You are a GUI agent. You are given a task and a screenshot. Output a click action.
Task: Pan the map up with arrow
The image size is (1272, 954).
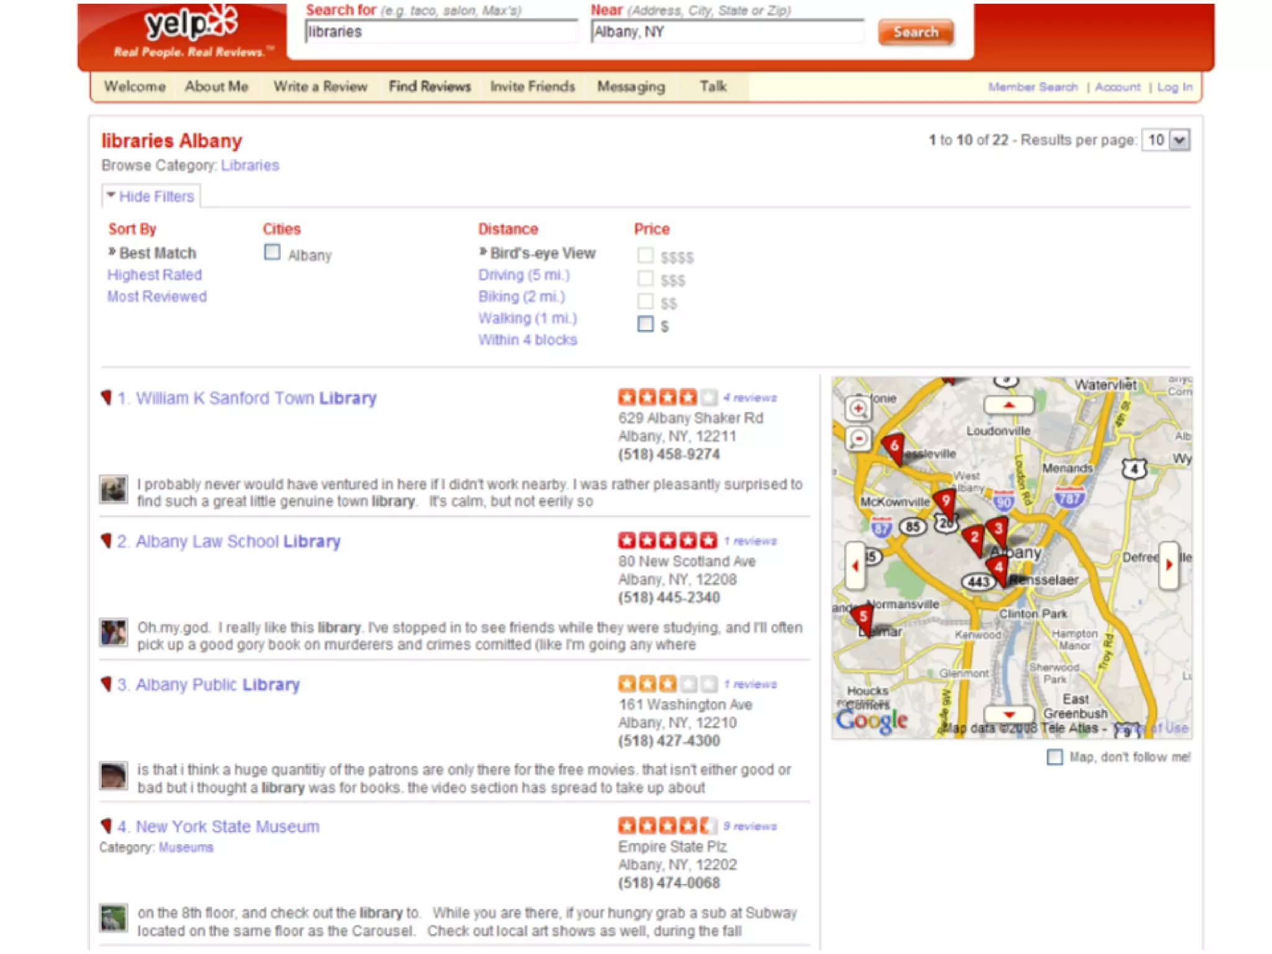[1009, 405]
